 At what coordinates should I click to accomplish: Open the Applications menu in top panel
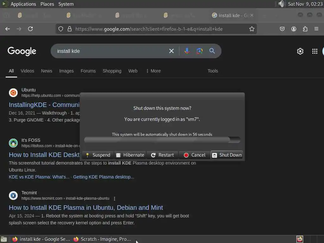[23, 4]
